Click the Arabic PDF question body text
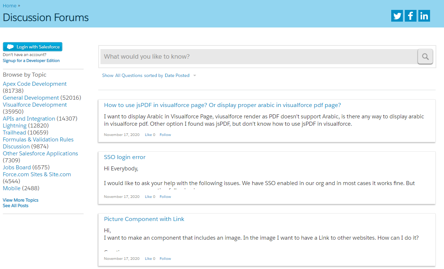Image resolution: width=444 pixels, height=269 pixels. [264, 120]
